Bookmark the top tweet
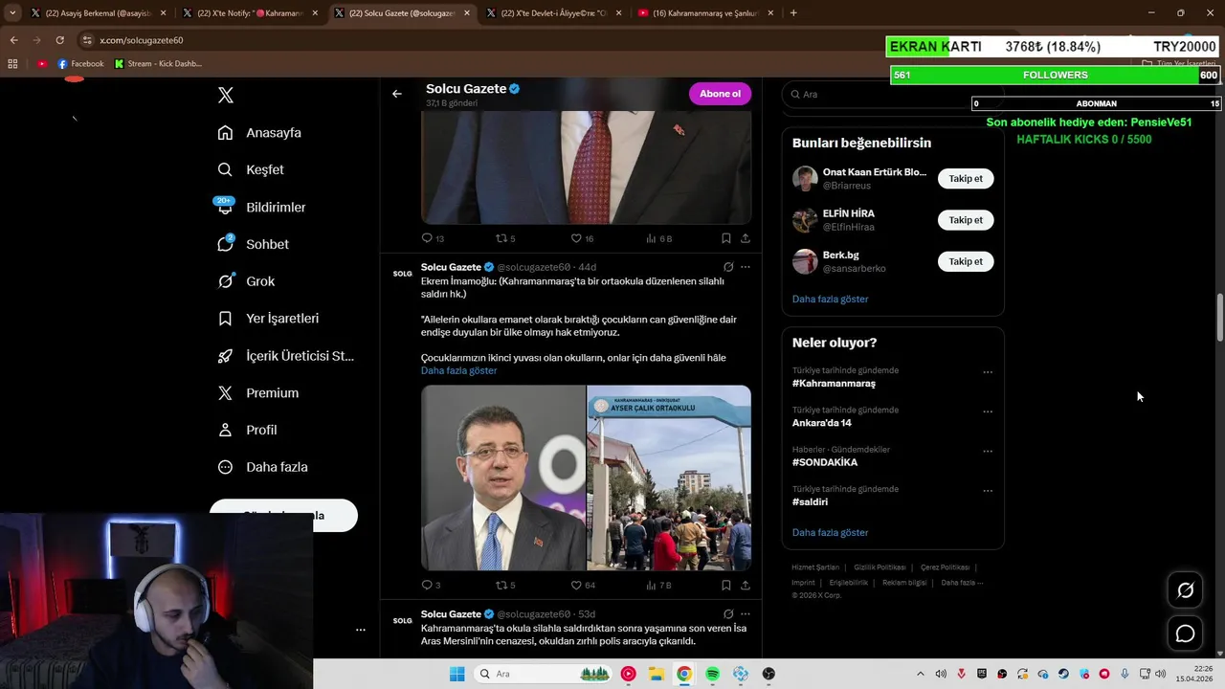The height and width of the screenshot is (689, 1225). [x=726, y=238]
